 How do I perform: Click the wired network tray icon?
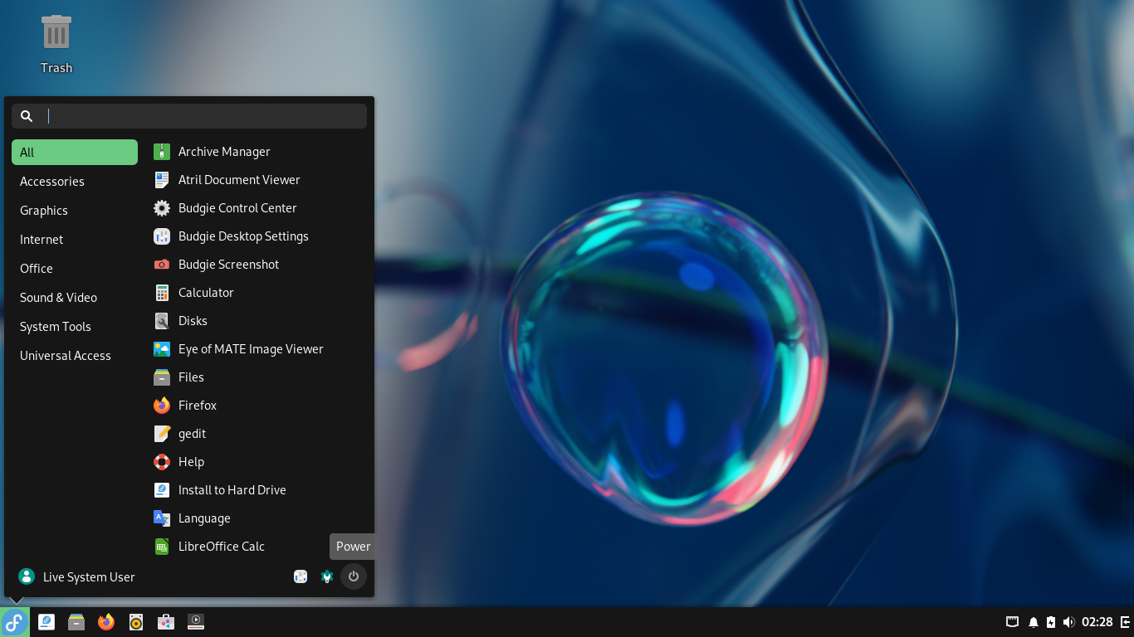click(x=1013, y=622)
